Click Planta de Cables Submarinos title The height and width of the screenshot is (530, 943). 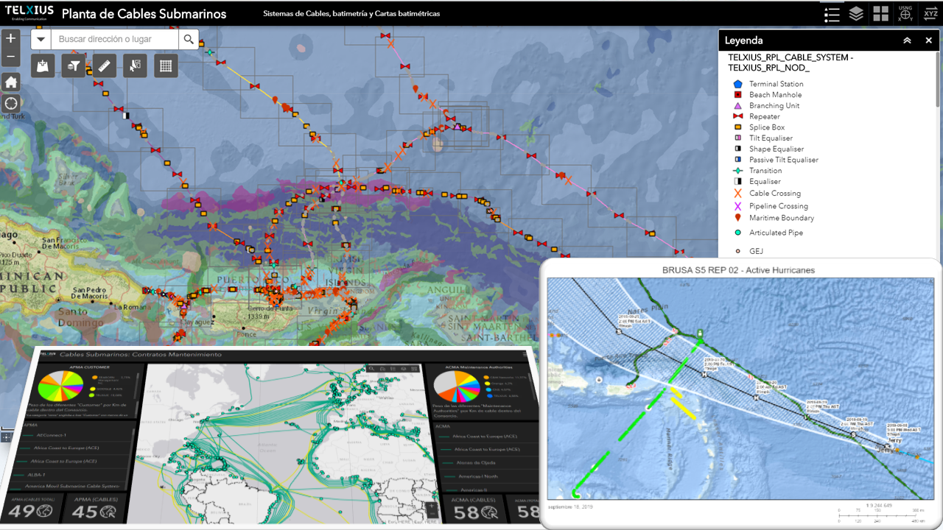144,14
